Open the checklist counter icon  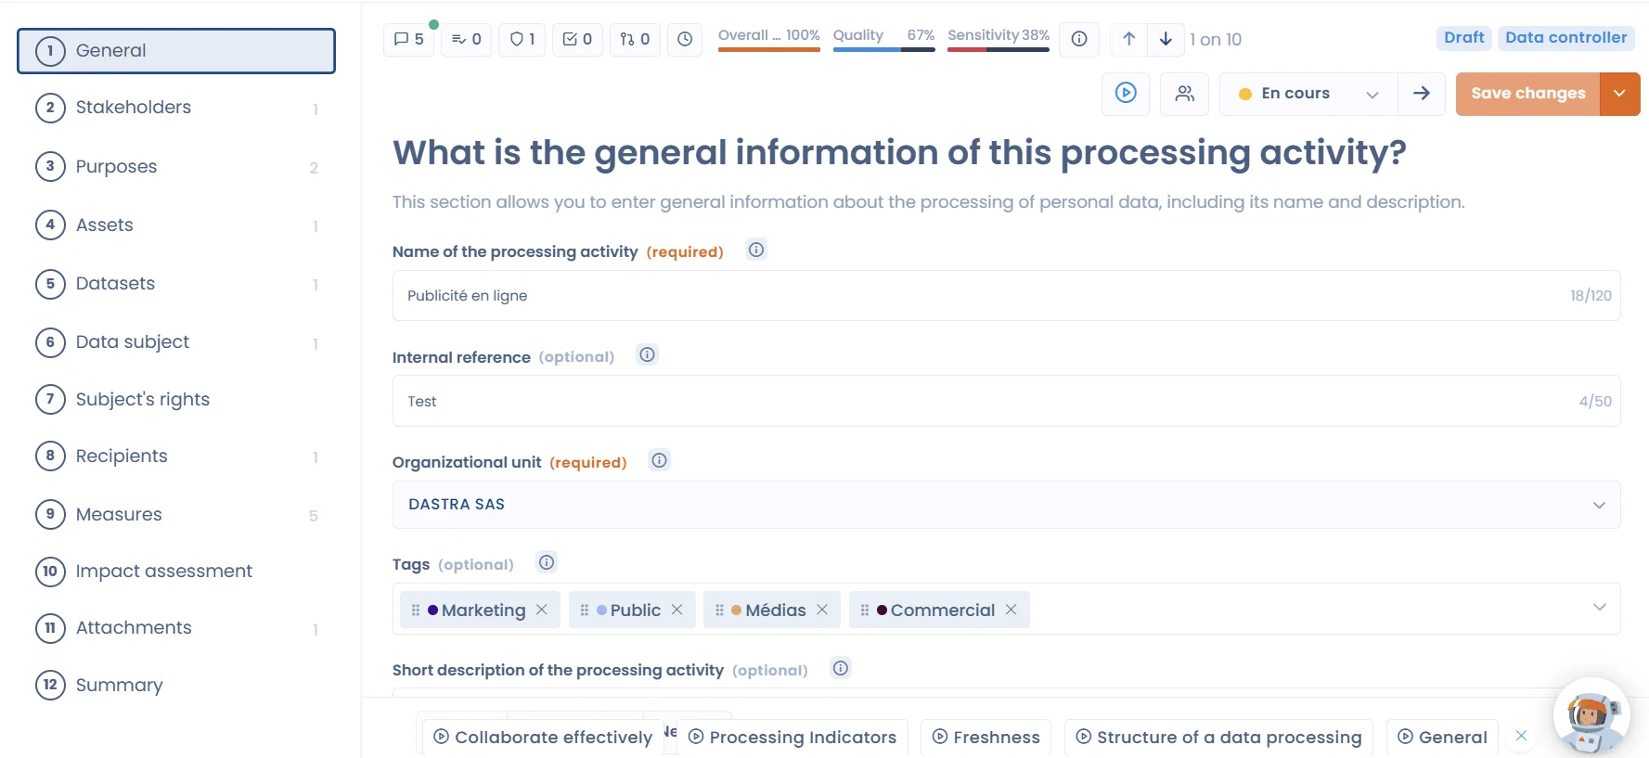(578, 39)
